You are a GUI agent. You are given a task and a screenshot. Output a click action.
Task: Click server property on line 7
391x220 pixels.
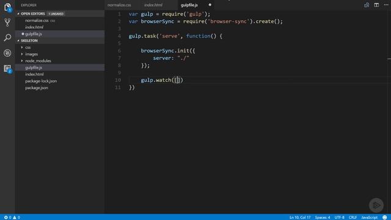[x=161, y=58]
